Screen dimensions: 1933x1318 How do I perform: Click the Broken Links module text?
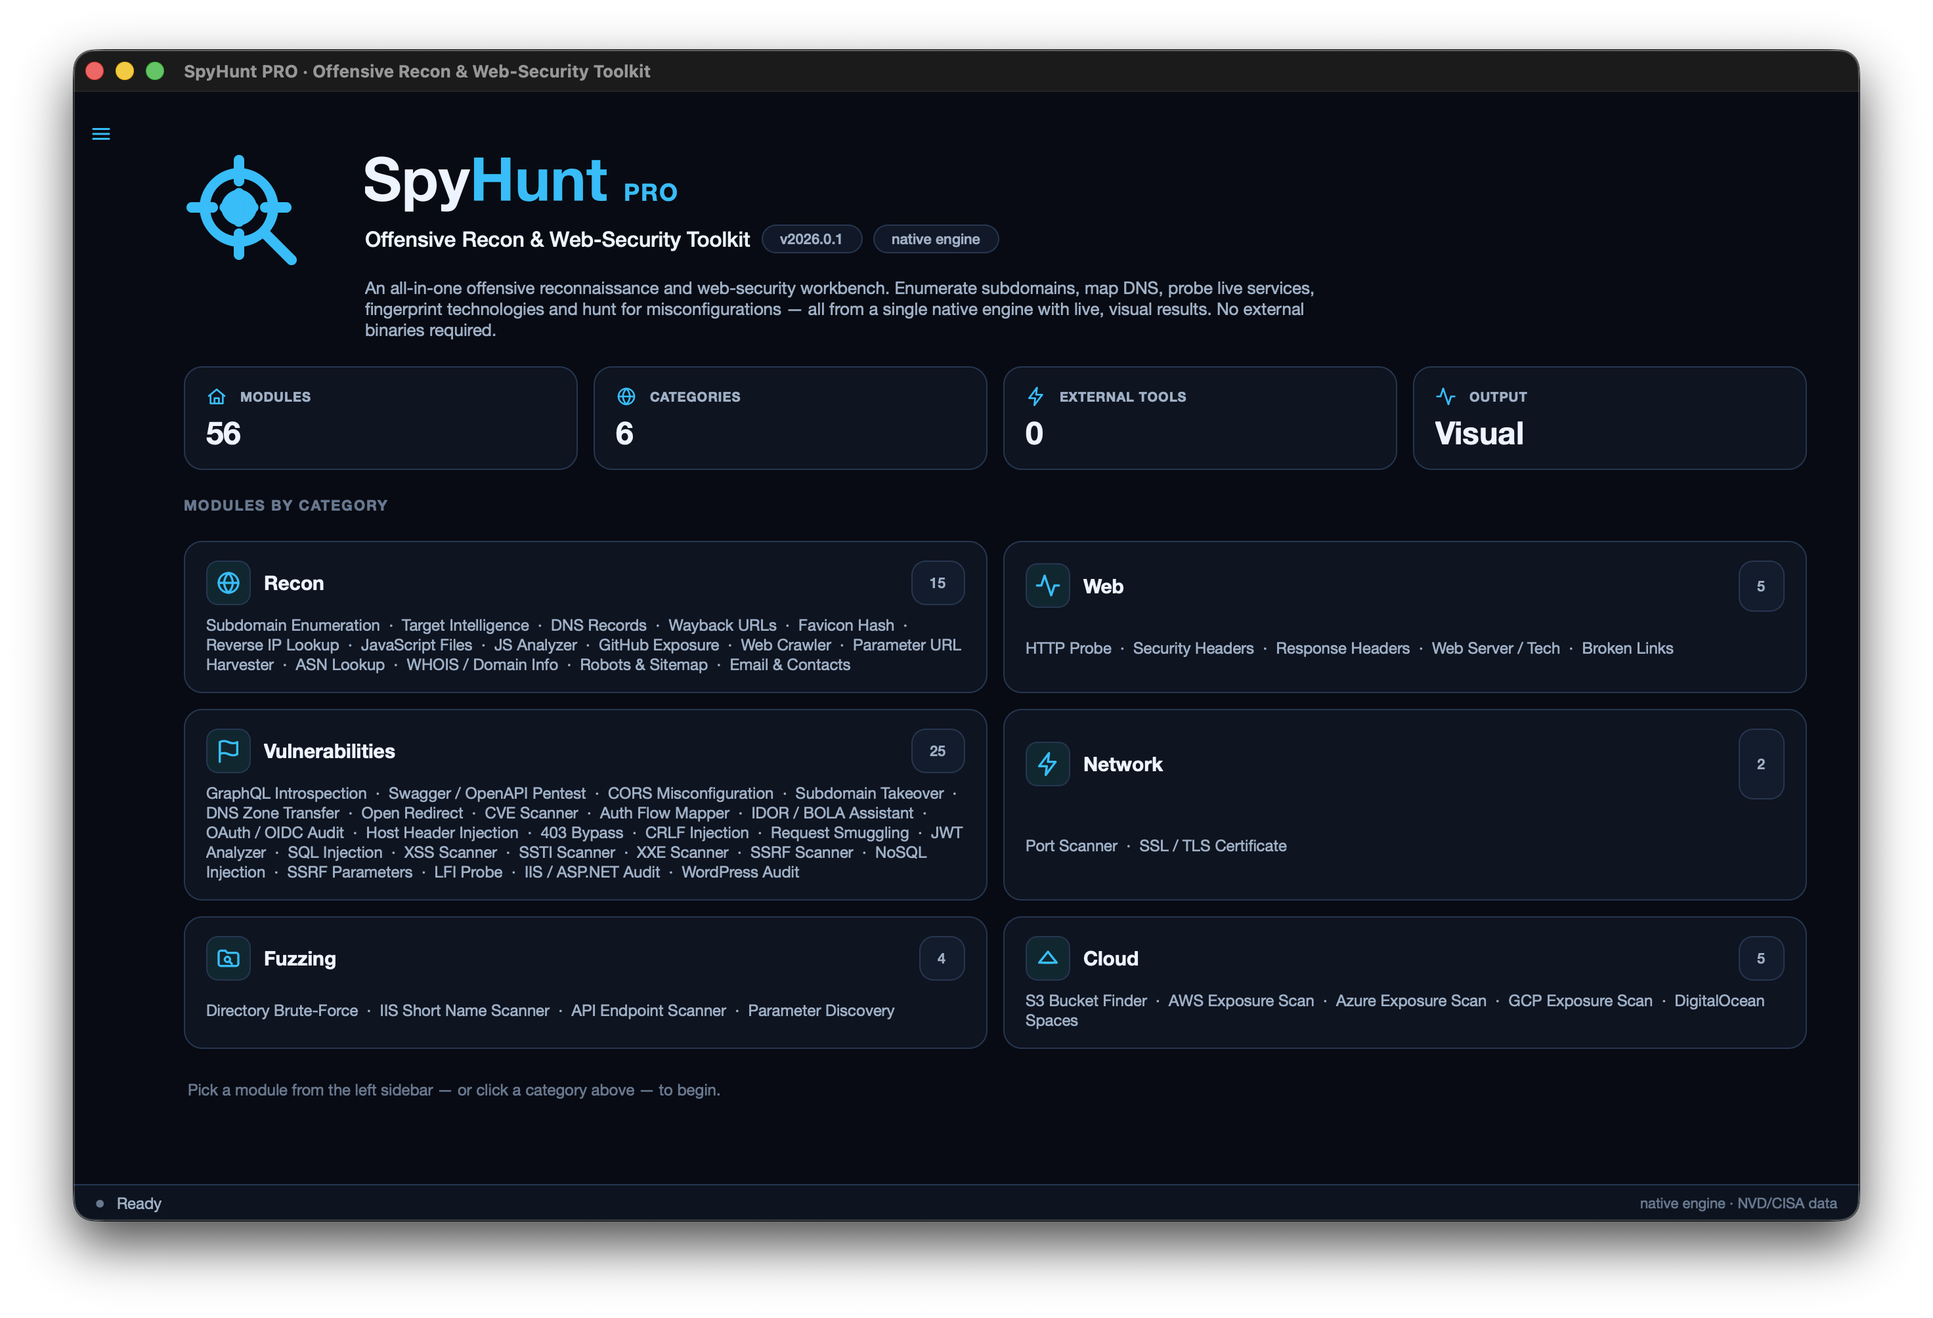[x=1627, y=648]
